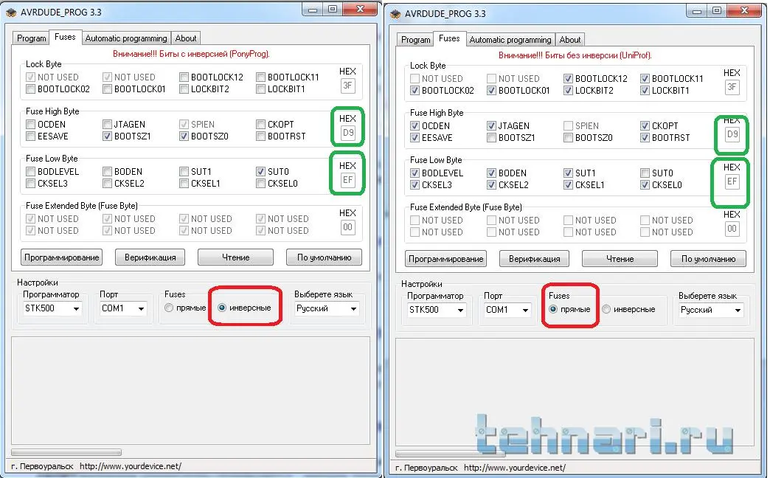Click Fuse High Byte HEX field D9, right window
Viewport: 770px width, 478px height.
(x=732, y=134)
